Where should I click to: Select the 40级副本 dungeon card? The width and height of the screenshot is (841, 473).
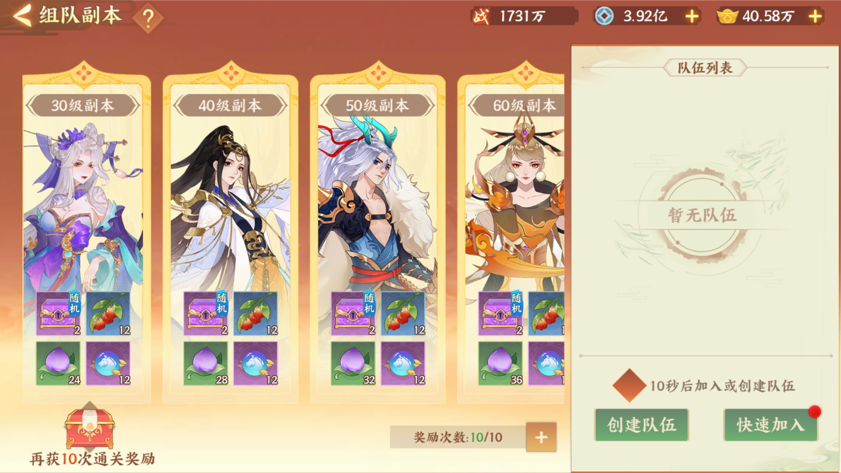coord(230,239)
